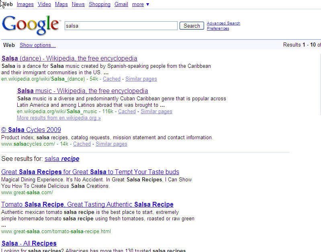Open 'Salsa (dance) - Wikipedia' result
Viewport: 321px width, 252px height.
click(69, 58)
